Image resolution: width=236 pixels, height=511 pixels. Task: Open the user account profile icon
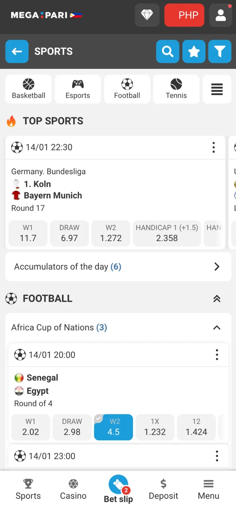tap(220, 15)
